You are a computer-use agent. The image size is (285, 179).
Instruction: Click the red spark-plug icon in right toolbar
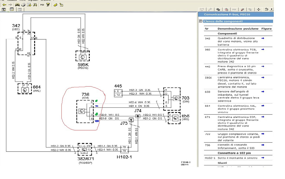(242, 9)
